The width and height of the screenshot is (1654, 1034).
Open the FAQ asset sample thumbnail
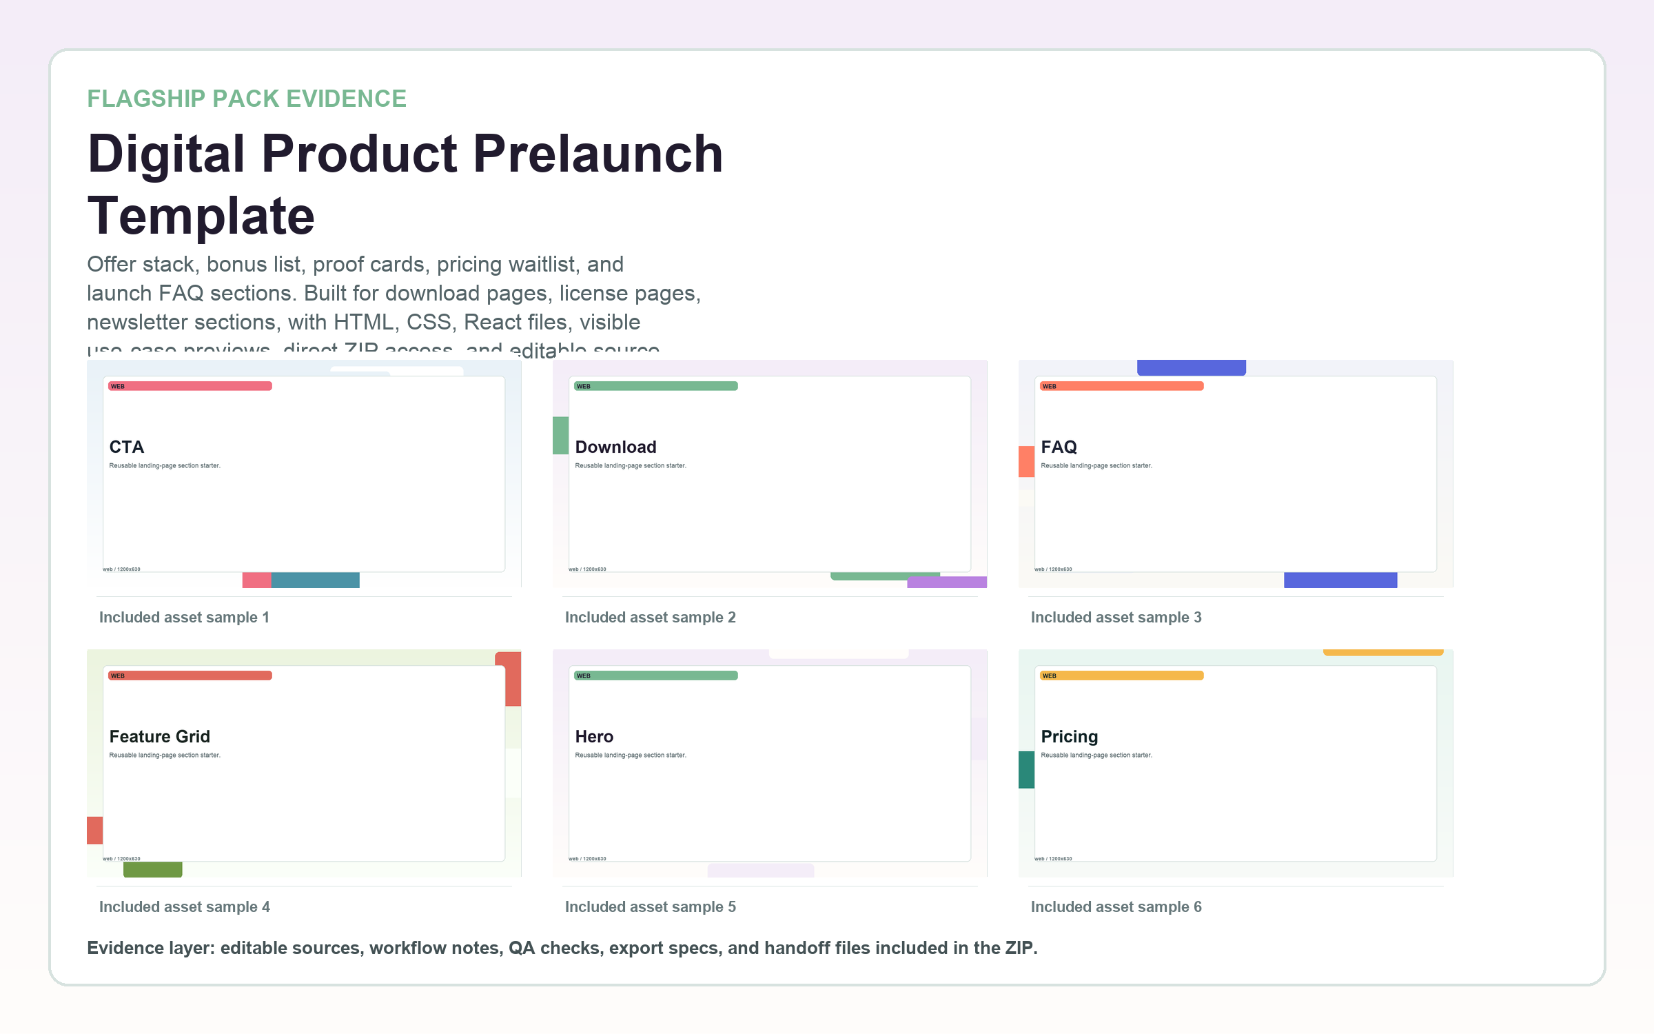1236,474
